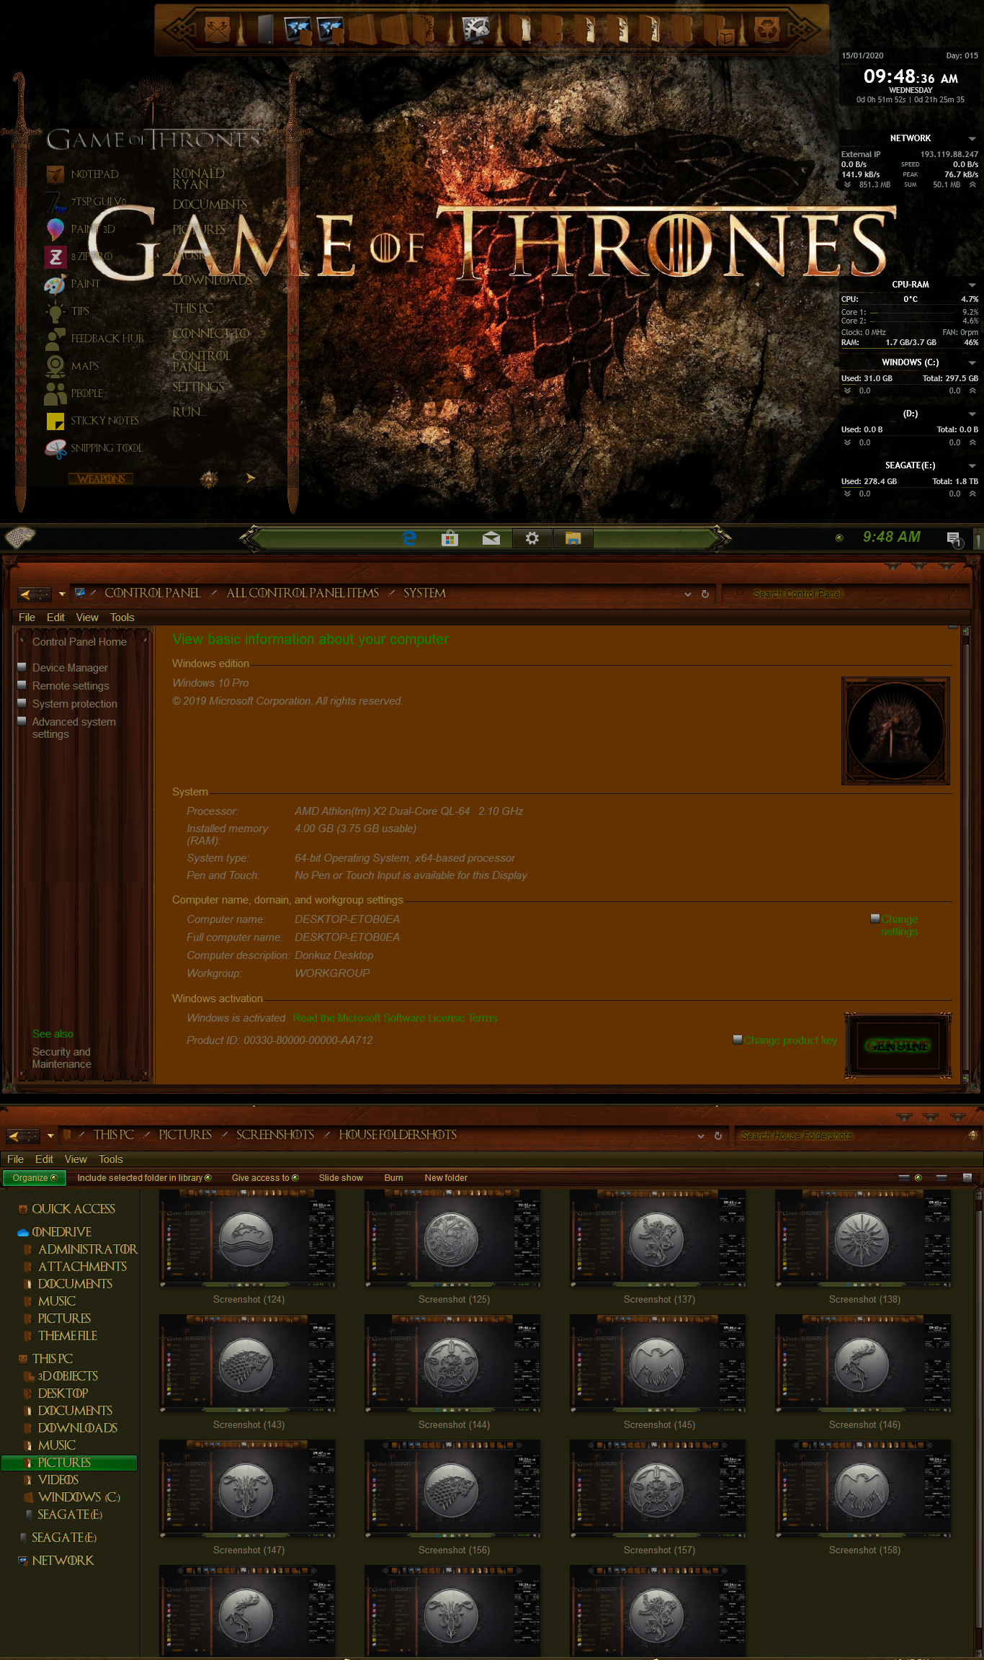This screenshot has width=984, height=1660.
Task: Open recent locations arrow in Control Panel
Action: (x=62, y=594)
